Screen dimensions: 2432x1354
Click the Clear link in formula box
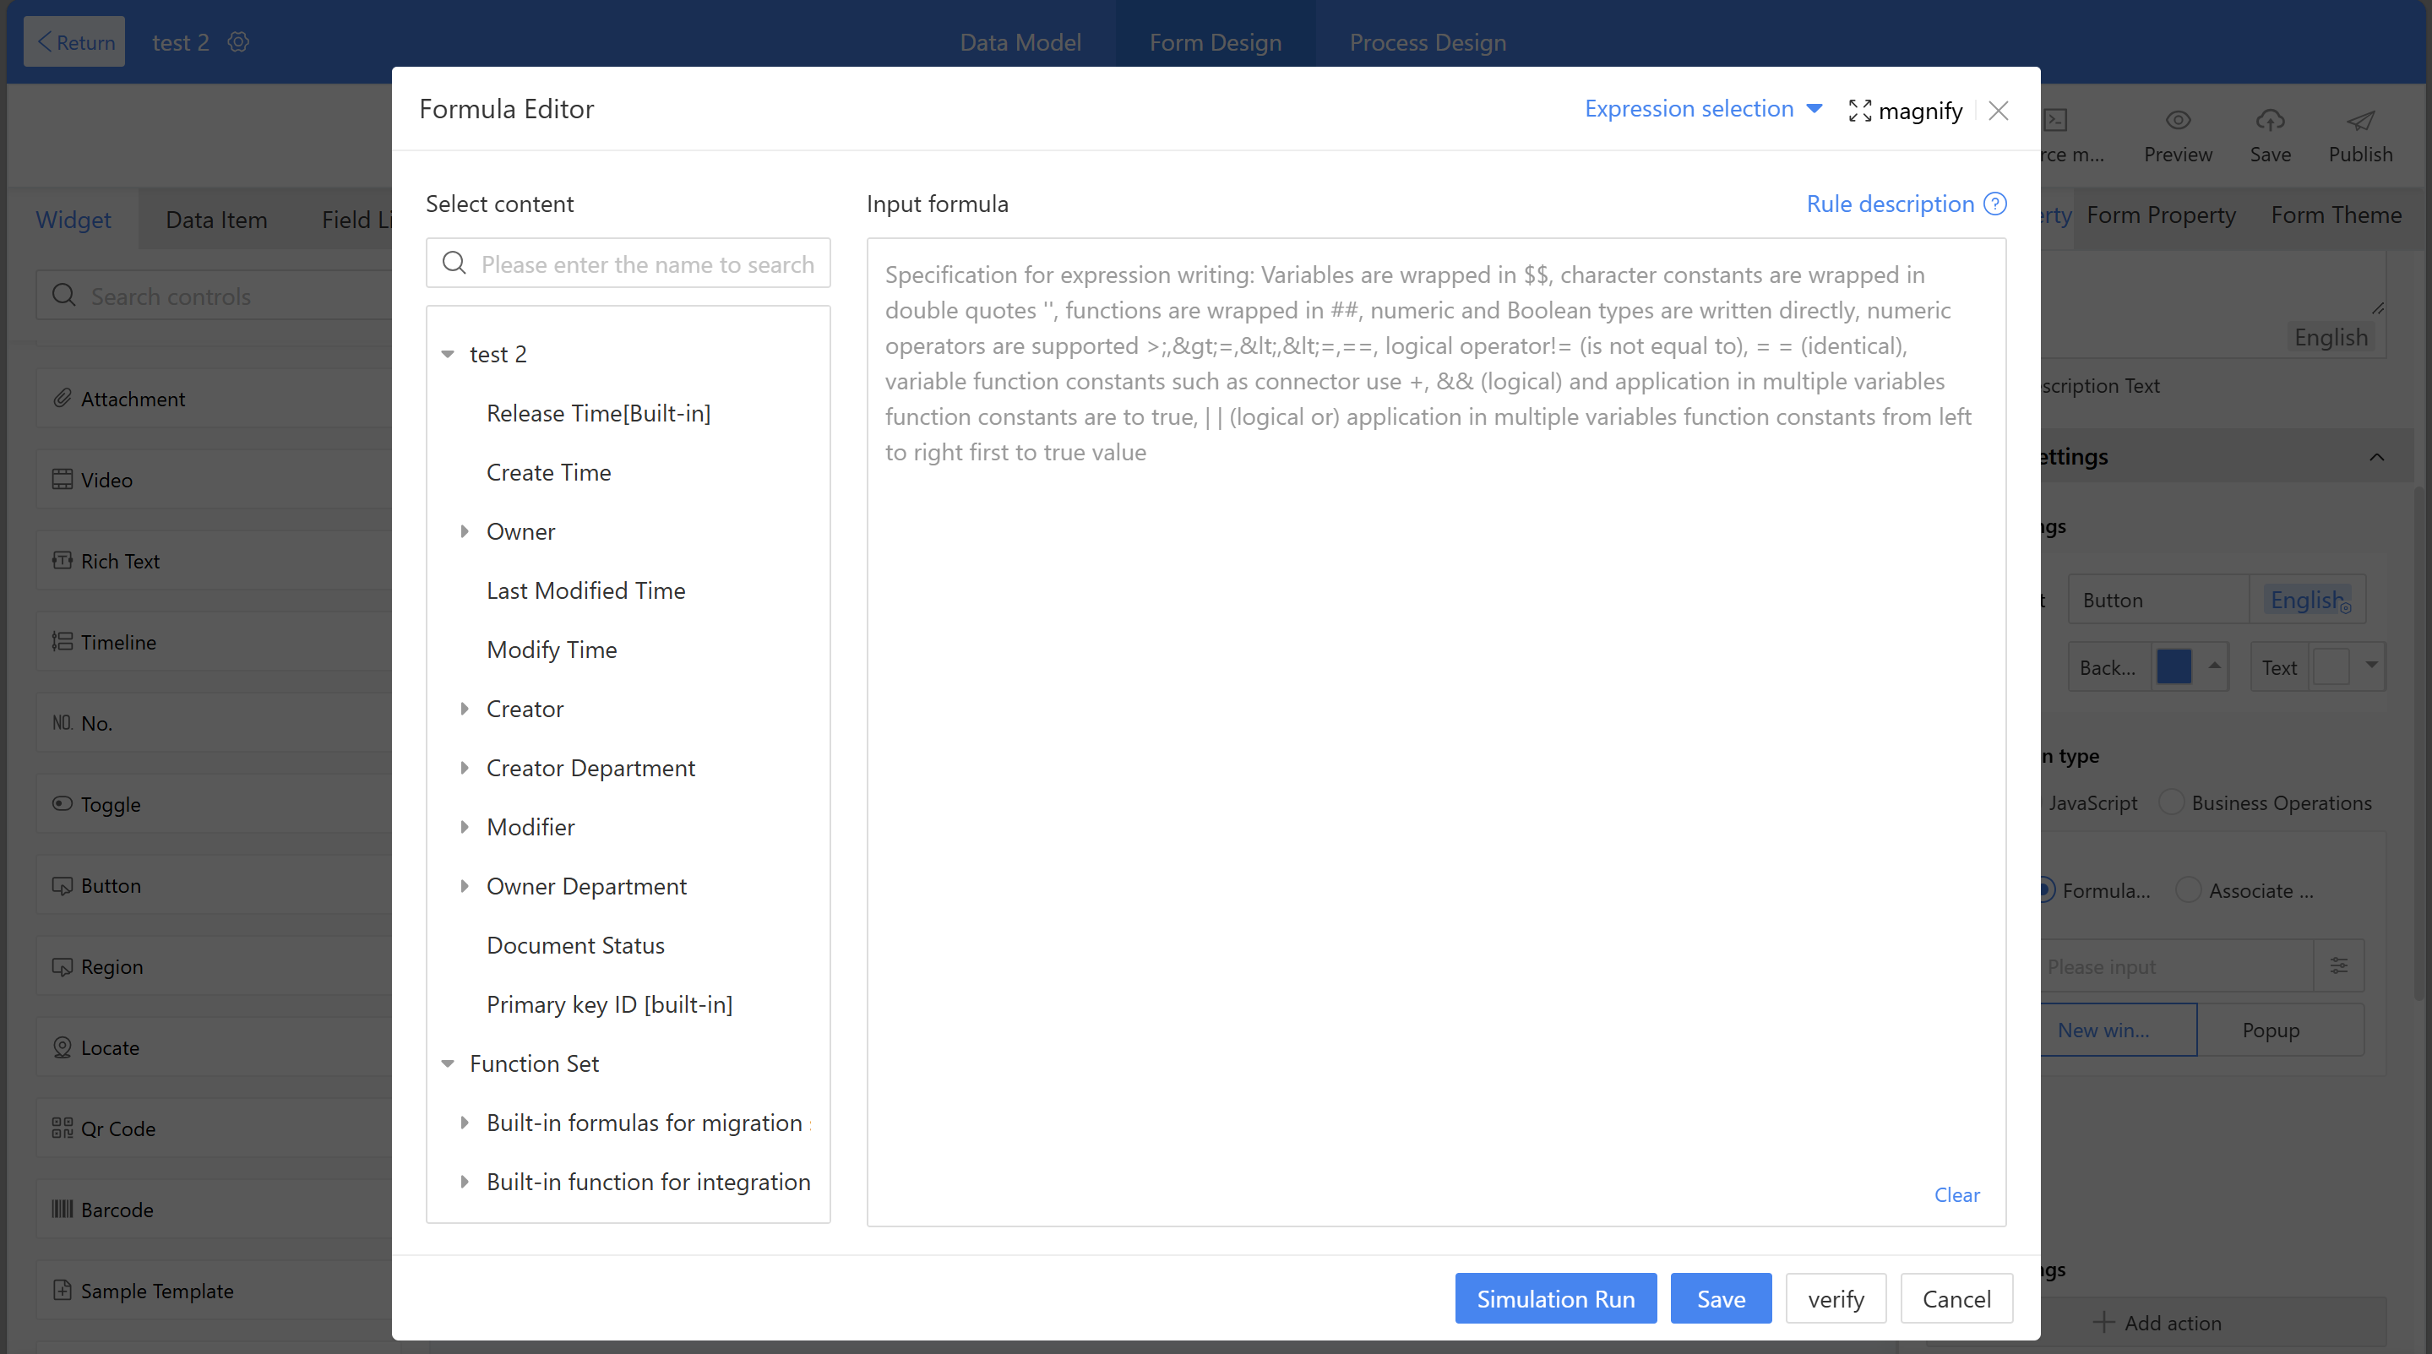point(1956,1194)
